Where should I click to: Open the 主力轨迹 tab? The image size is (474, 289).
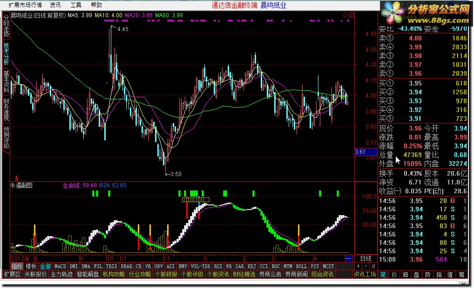click(61, 274)
